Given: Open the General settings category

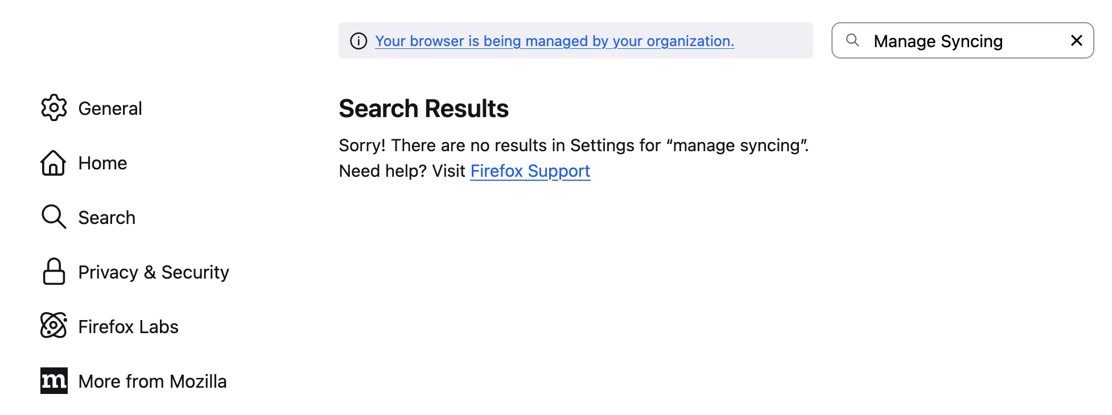Looking at the screenshot, I should coord(110,109).
